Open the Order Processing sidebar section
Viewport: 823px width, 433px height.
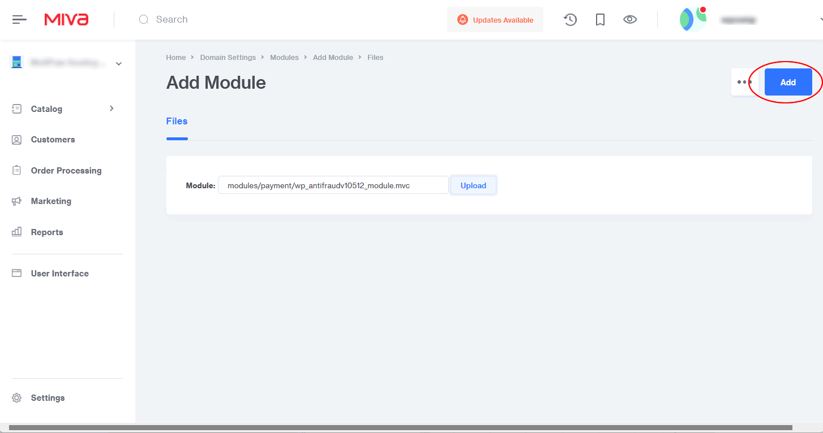point(66,170)
